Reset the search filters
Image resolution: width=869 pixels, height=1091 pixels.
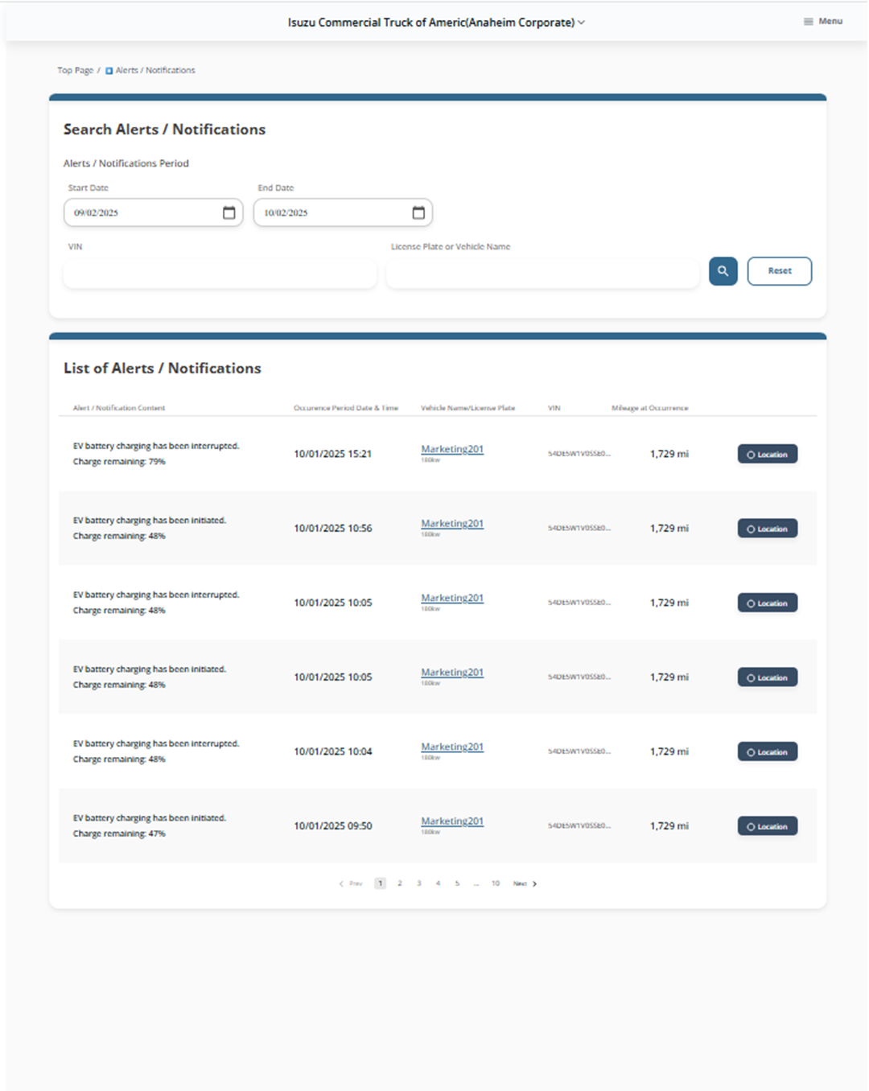779,271
